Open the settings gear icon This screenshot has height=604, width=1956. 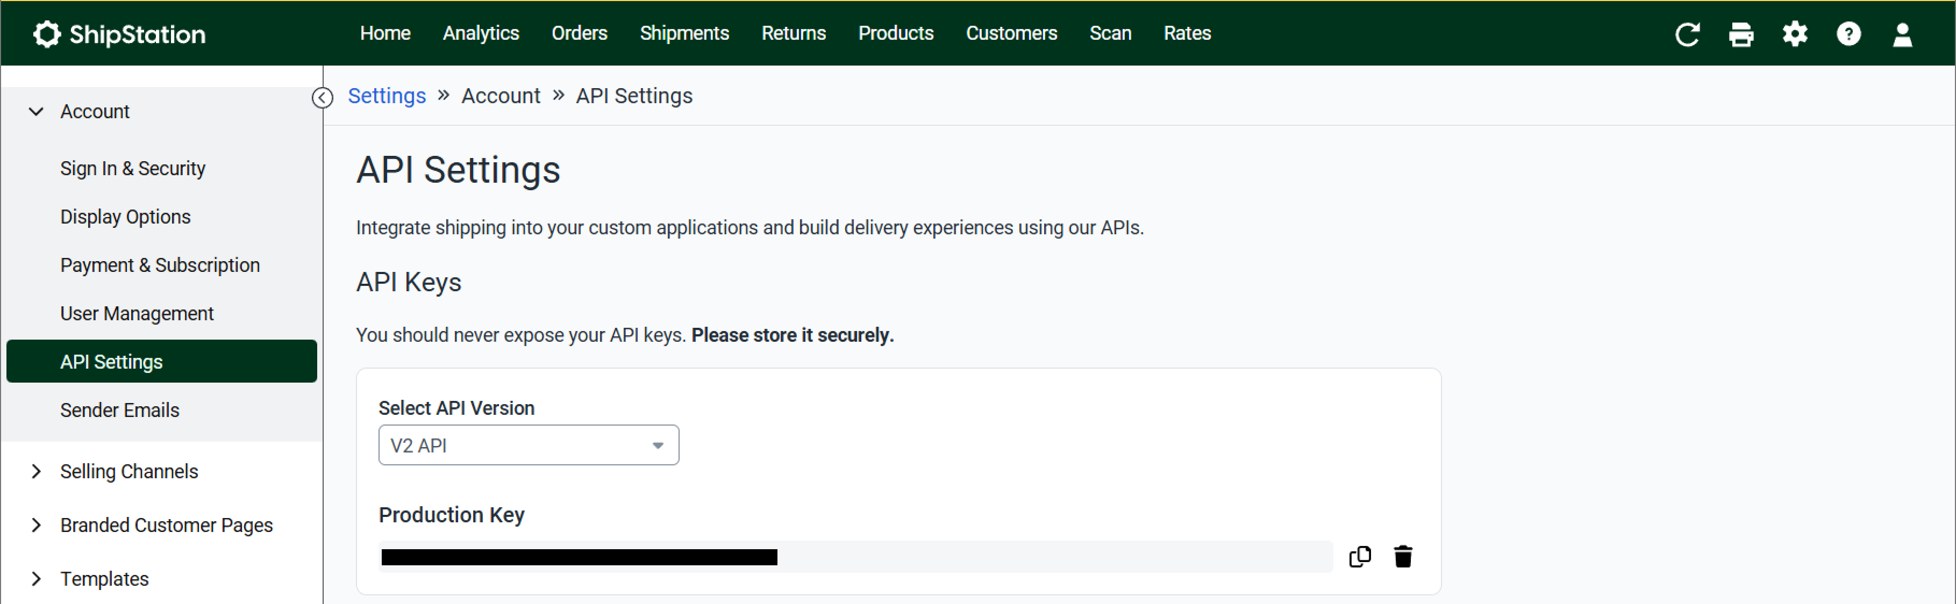click(1794, 34)
